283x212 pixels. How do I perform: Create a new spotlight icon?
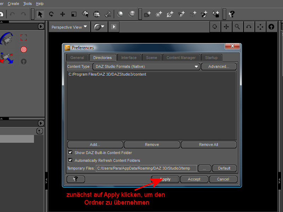pyautogui.click(x=181, y=14)
